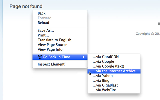Click the Go Back in Time extension icon
The height and width of the screenshot is (100, 160).
[39, 57]
